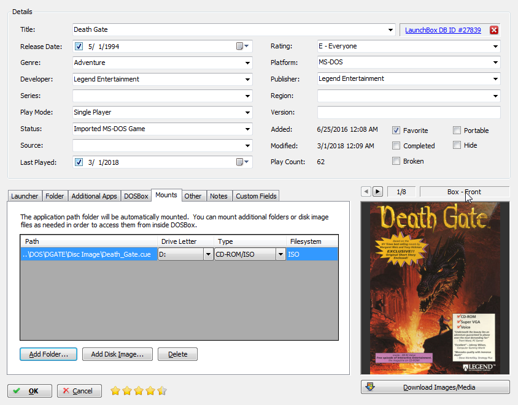
Task: Open the DOSBox tab
Action: (x=136, y=196)
